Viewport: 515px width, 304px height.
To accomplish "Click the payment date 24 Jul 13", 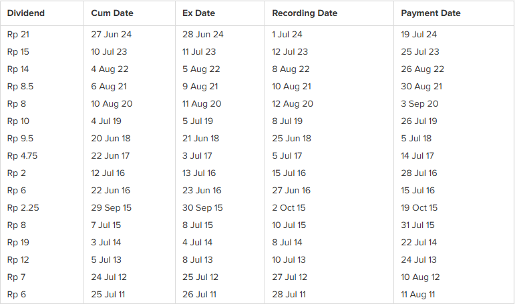I will (419, 260).
